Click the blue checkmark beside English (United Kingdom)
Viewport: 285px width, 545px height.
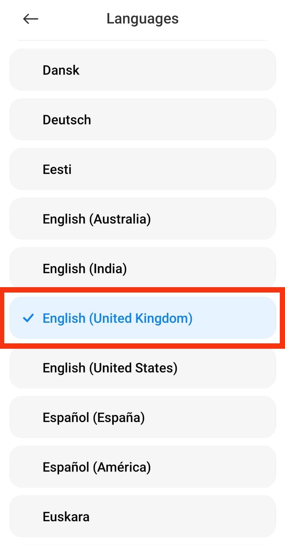click(28, 318)
